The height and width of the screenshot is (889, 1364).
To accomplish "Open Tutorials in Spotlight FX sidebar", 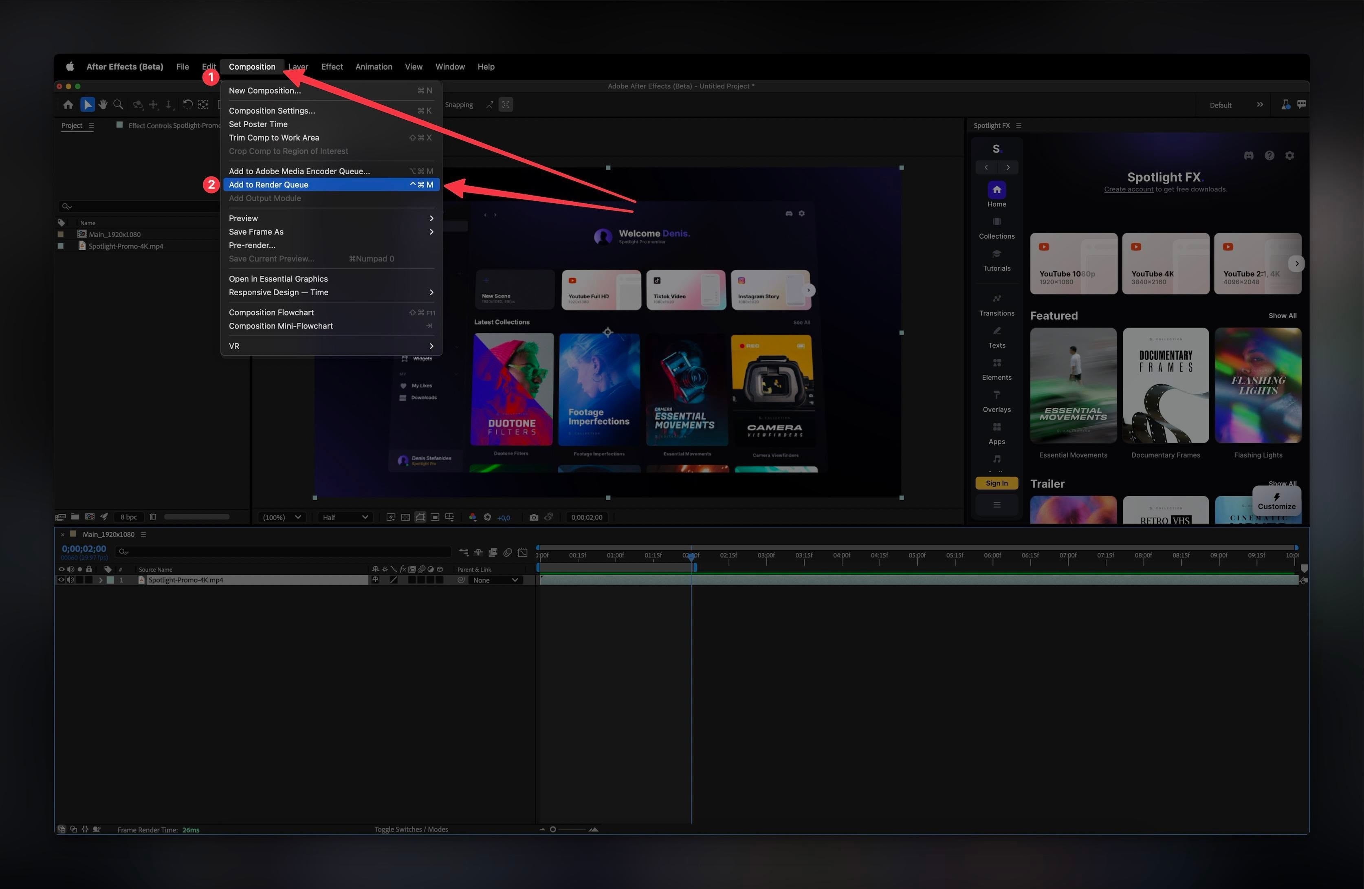I will coord(997,260).
